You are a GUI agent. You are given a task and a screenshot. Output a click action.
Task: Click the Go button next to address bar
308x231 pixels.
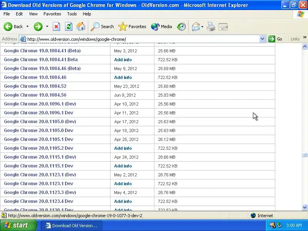[x=275, y=39]
